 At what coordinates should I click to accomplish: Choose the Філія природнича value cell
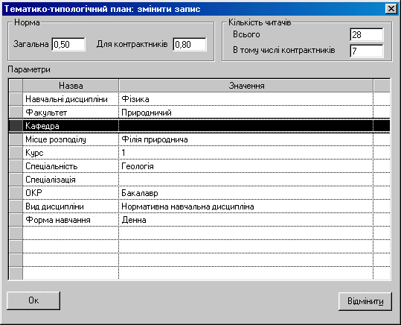(x=246, y=139)
